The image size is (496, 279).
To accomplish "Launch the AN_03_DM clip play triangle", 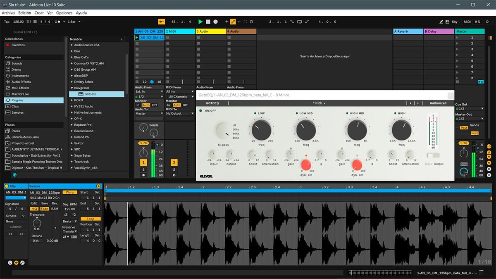I will [137, 37].
